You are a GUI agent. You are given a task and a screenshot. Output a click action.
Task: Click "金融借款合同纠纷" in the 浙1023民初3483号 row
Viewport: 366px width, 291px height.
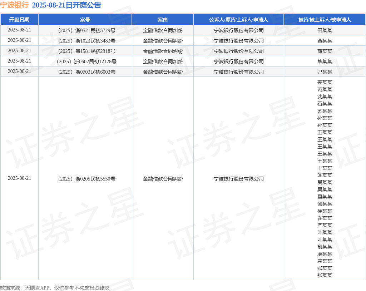[163, 41]
